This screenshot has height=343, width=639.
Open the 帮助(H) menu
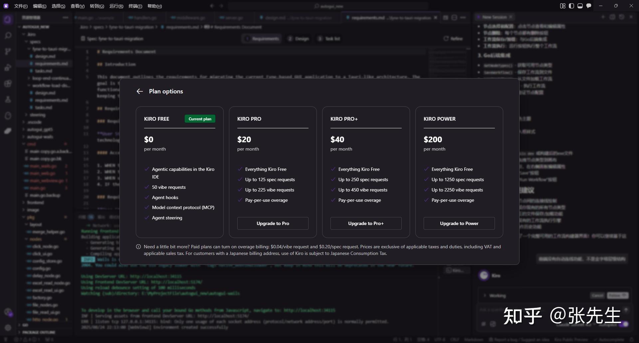pyautogui.click(x=154, y=6)
